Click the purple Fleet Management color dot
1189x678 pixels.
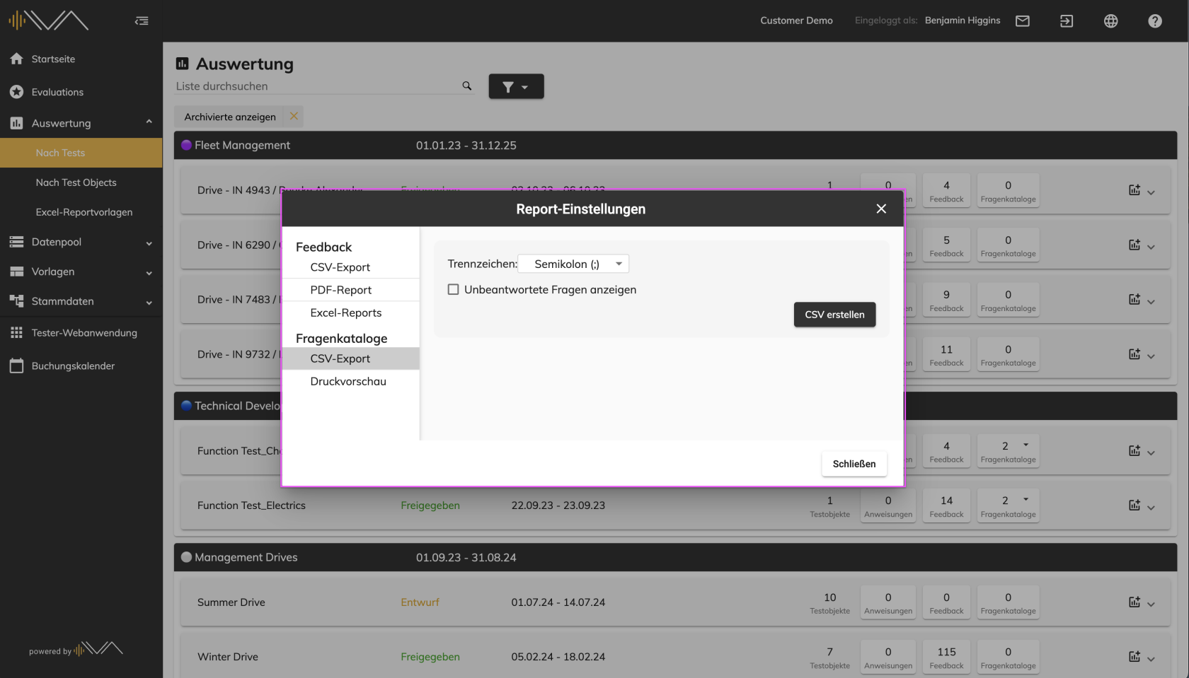[x=186, y=145]
